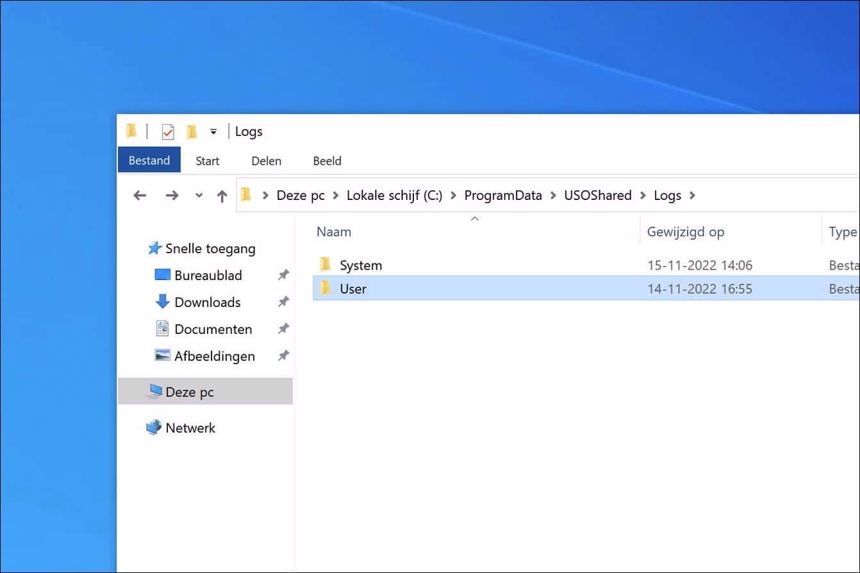Click the Properties checkmark icon in title bar
The image size is (860, 573).
pos(168,132)
